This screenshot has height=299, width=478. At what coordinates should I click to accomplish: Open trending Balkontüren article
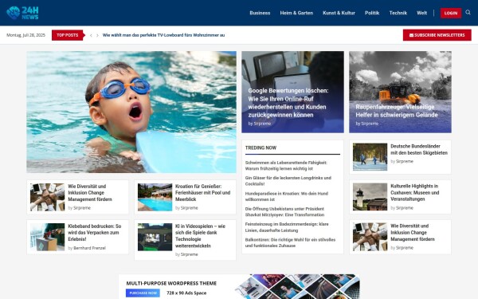tap(290, 242)
